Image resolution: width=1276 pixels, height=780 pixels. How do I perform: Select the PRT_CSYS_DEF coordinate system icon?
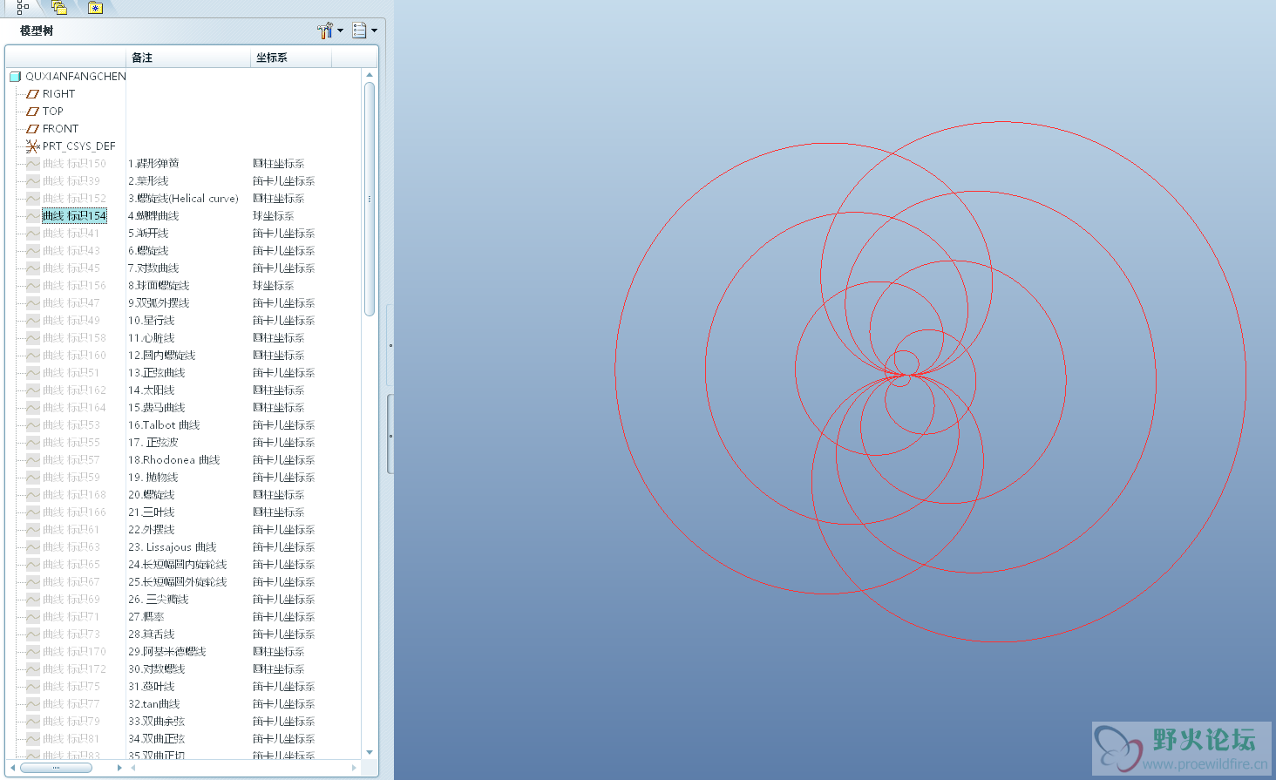point(33,146)
